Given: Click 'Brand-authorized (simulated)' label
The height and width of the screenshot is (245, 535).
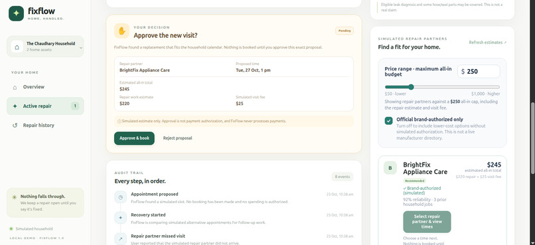Looking at the screenshot, I should pyautogui.click(x=422, y=191).
